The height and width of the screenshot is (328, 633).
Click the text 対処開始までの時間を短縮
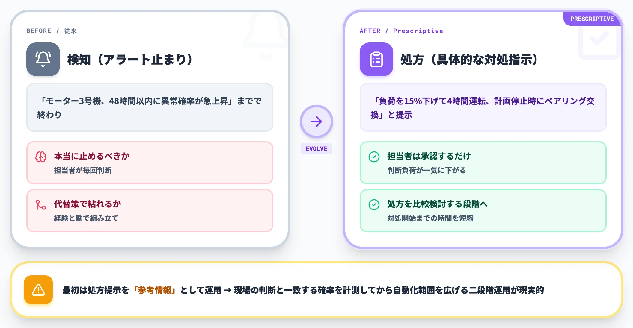click(x=430, y=218)
